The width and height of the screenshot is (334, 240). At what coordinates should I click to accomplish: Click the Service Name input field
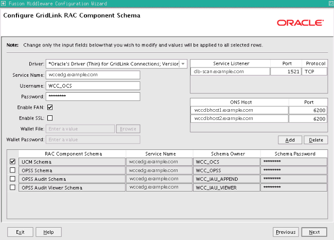[x=93, y=75]
